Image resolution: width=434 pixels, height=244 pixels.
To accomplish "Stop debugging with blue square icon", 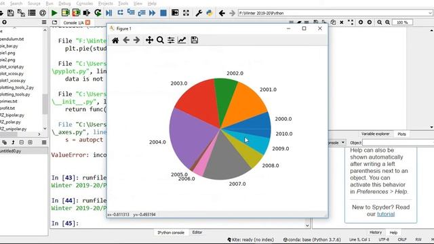I will (163, 13).
